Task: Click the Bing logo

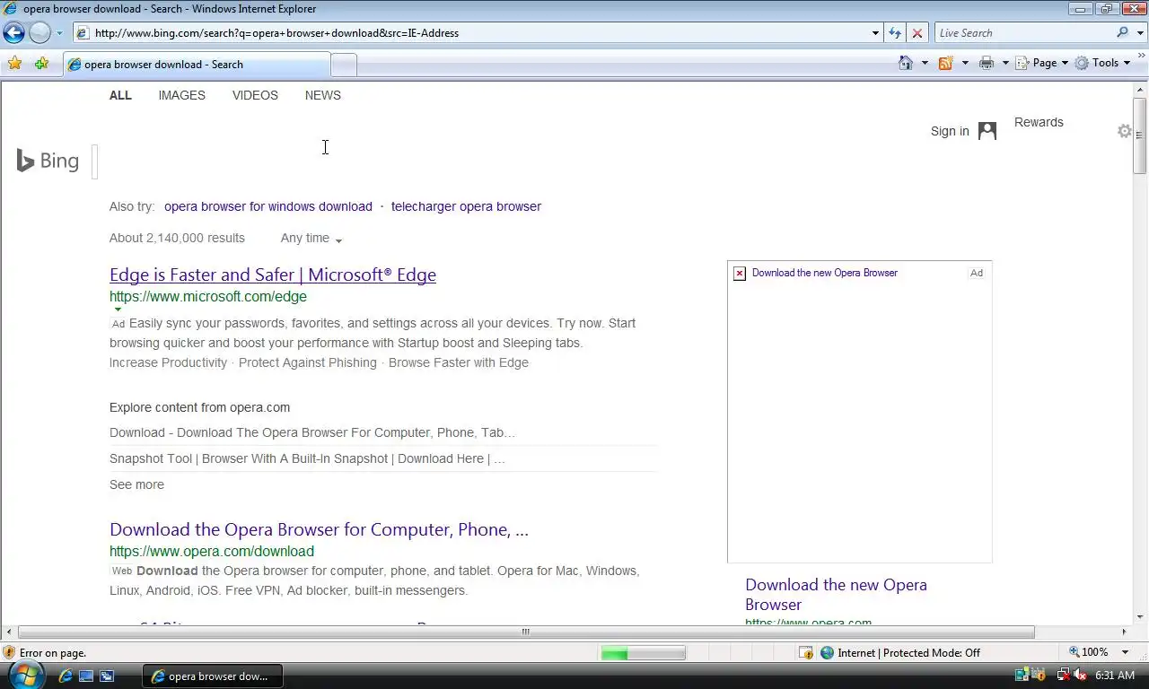Action: pyautogui.click(x=48, y=161)
